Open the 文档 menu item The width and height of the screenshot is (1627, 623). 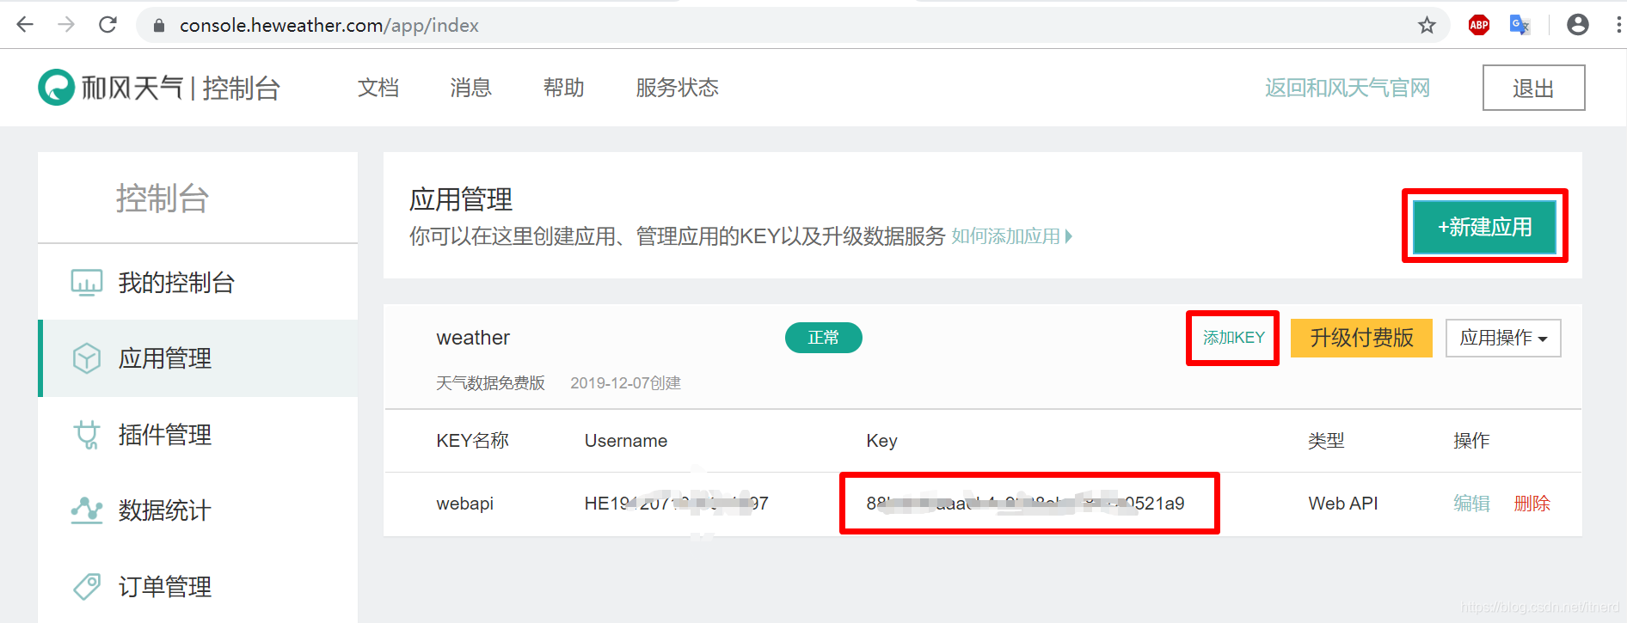tap(378, 88)
